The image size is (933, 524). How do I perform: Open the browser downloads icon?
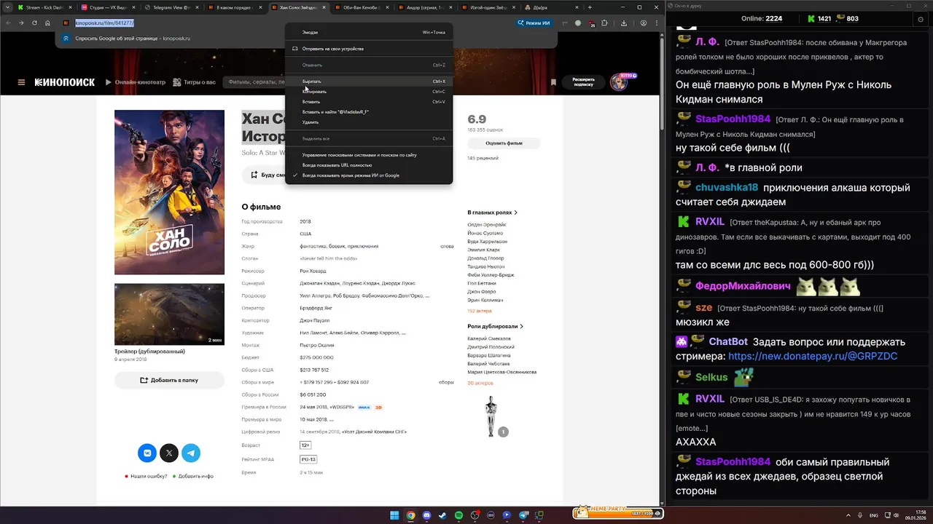(x=624, y=23)
